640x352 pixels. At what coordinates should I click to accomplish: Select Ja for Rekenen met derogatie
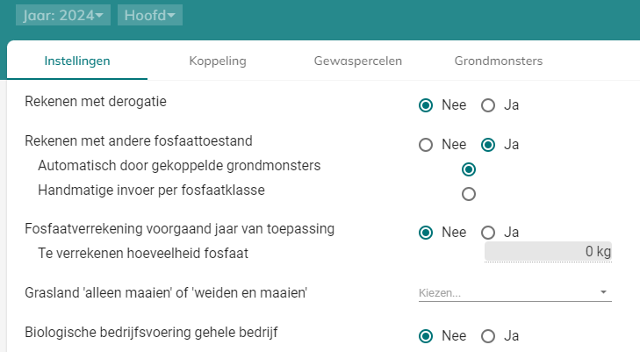coord(489,105)
